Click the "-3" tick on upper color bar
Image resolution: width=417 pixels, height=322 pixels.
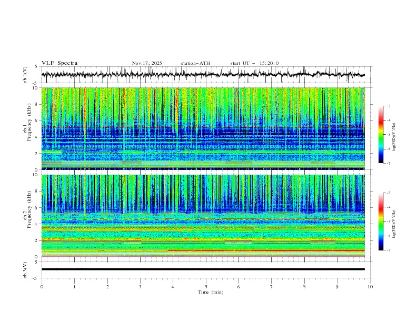[389, 106]
